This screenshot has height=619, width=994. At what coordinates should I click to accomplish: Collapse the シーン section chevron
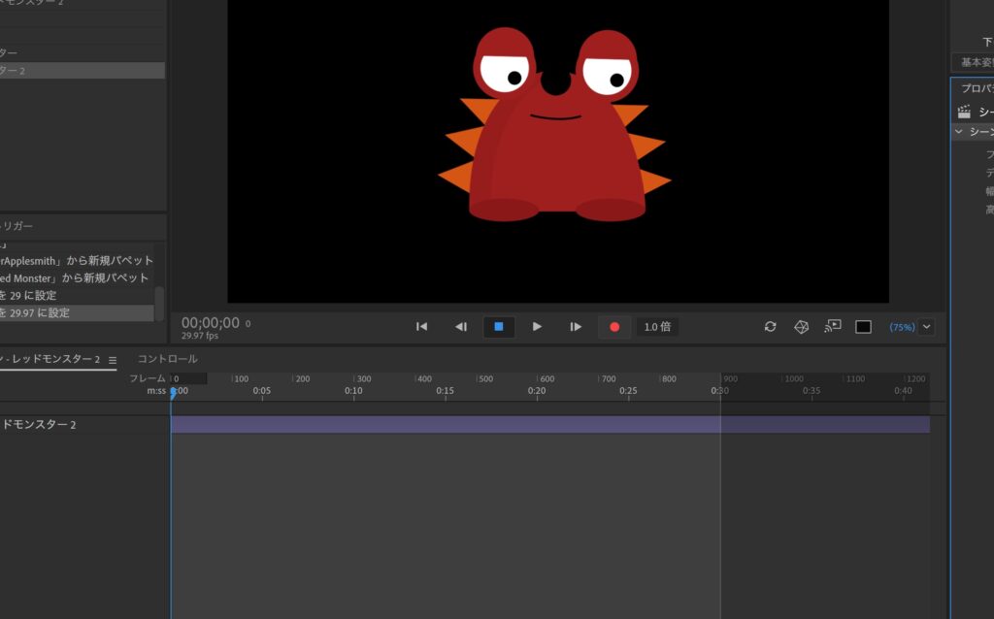pos(959,132)
